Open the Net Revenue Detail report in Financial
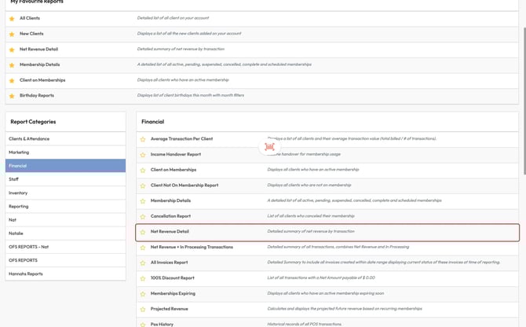526x327 pixels. [170, 232]
